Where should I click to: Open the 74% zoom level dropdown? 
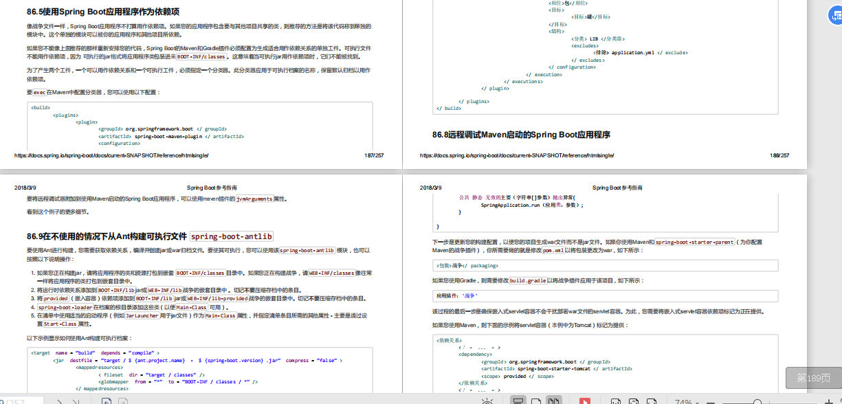coord(686,400)
